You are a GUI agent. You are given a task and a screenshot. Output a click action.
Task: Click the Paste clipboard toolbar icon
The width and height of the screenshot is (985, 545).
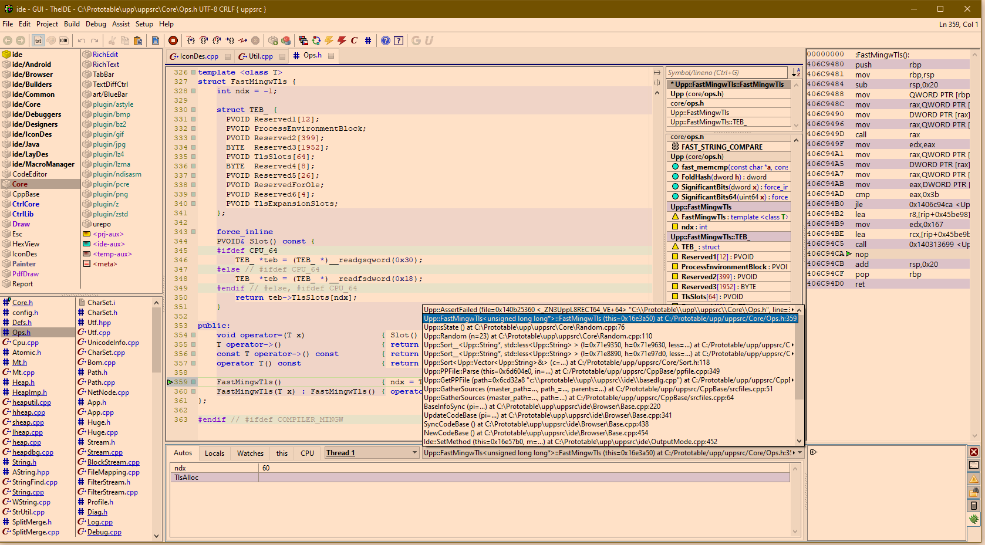[138, 40]
